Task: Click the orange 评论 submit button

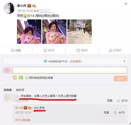Action: [x=121, y=79]
